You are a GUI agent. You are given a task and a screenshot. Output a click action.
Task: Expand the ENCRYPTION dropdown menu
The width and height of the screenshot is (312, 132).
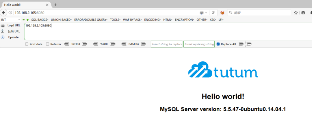tap(184, 20)
